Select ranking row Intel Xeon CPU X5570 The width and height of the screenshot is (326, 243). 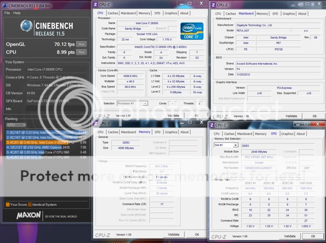(x=46, y=137)
